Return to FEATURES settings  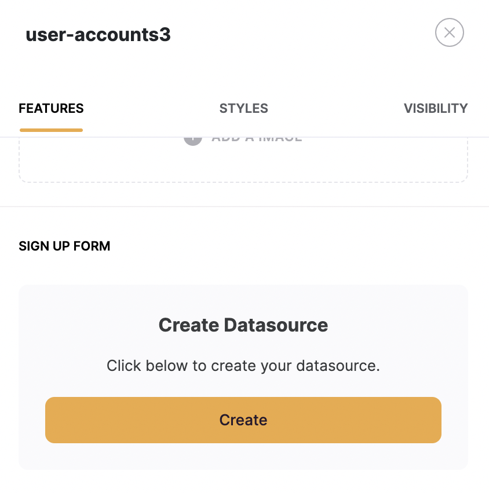[x=51, y=108]
